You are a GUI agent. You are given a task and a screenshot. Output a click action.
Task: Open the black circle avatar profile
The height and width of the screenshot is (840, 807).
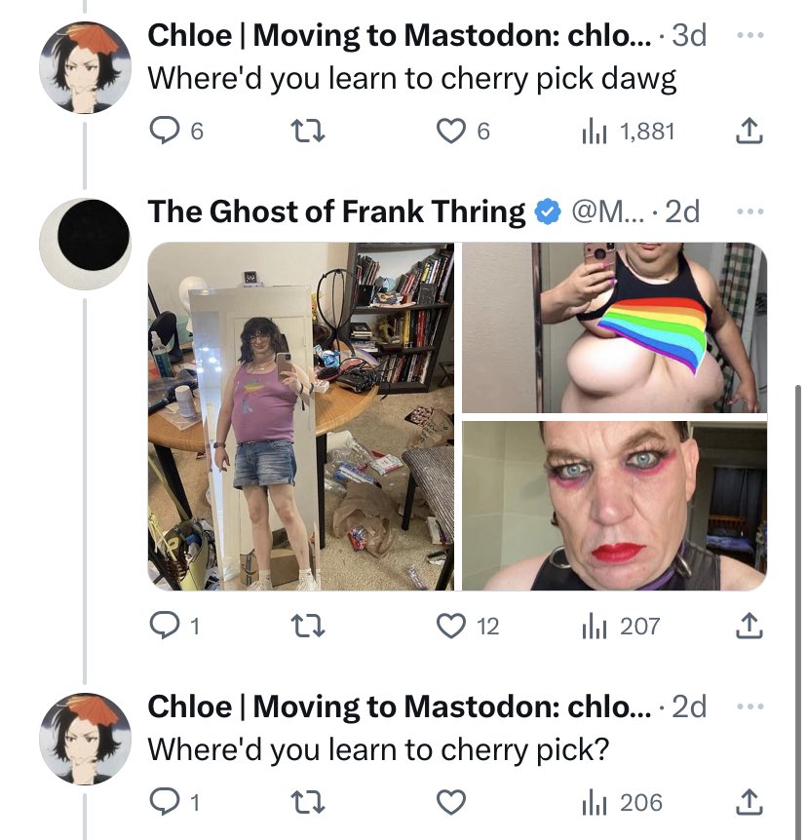85,244
